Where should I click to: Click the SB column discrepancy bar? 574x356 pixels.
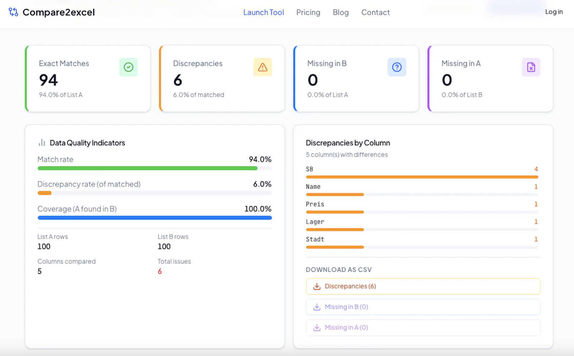tap(422, 177)
